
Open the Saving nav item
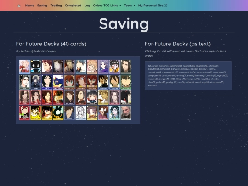42,6
